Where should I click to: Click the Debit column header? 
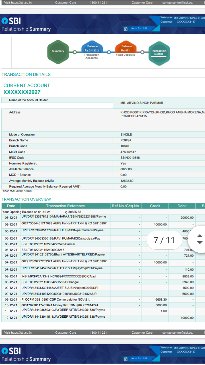[182, 206]
